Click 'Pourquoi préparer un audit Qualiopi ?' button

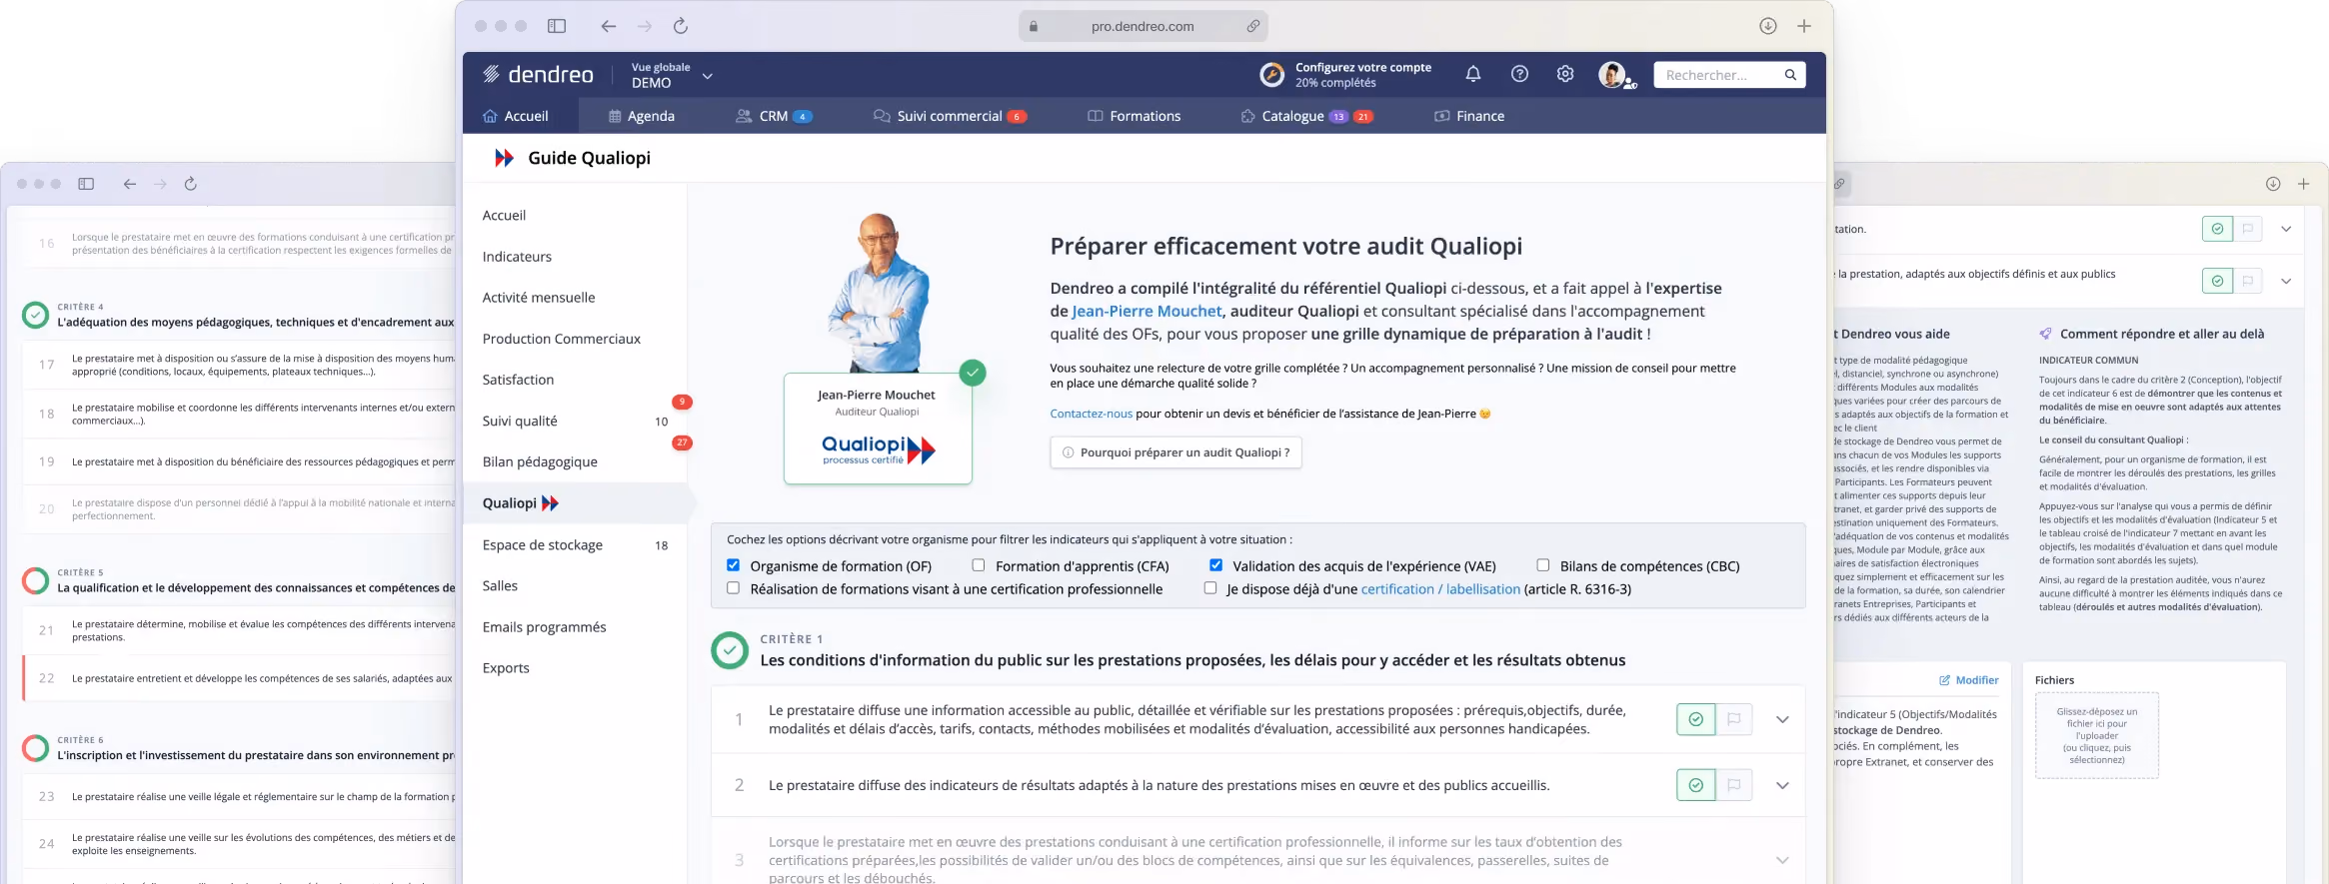pyautogui.click(x=1175, y=452)
